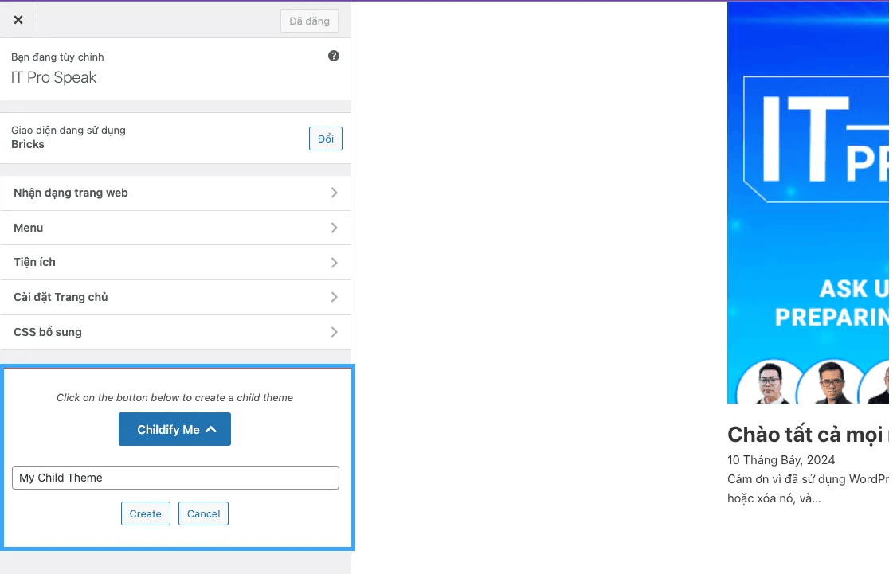
Task: Open the Chào tất cả mọi post title
Action: (x=808, y=435)
